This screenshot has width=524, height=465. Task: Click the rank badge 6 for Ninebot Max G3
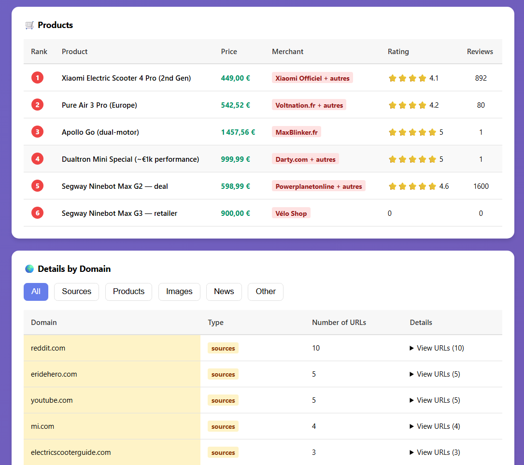[x=37, y=213]
